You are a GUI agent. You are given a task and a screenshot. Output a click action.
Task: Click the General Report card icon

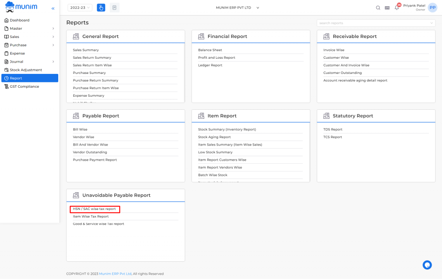pyautogui.click(x=76, y=36)
